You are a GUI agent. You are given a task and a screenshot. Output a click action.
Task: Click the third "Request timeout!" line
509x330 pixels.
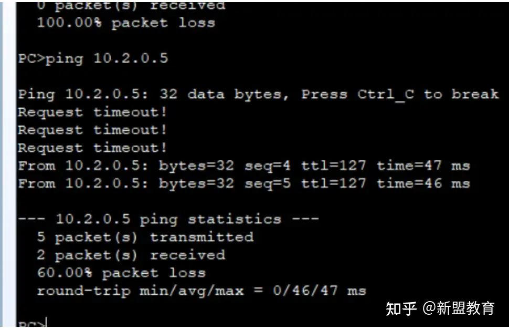(x=92, y=148)
